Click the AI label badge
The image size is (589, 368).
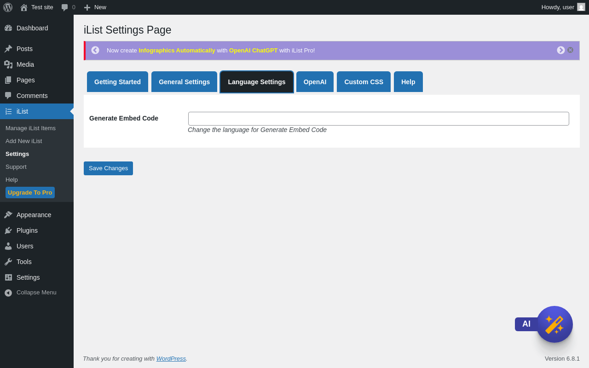526,324
